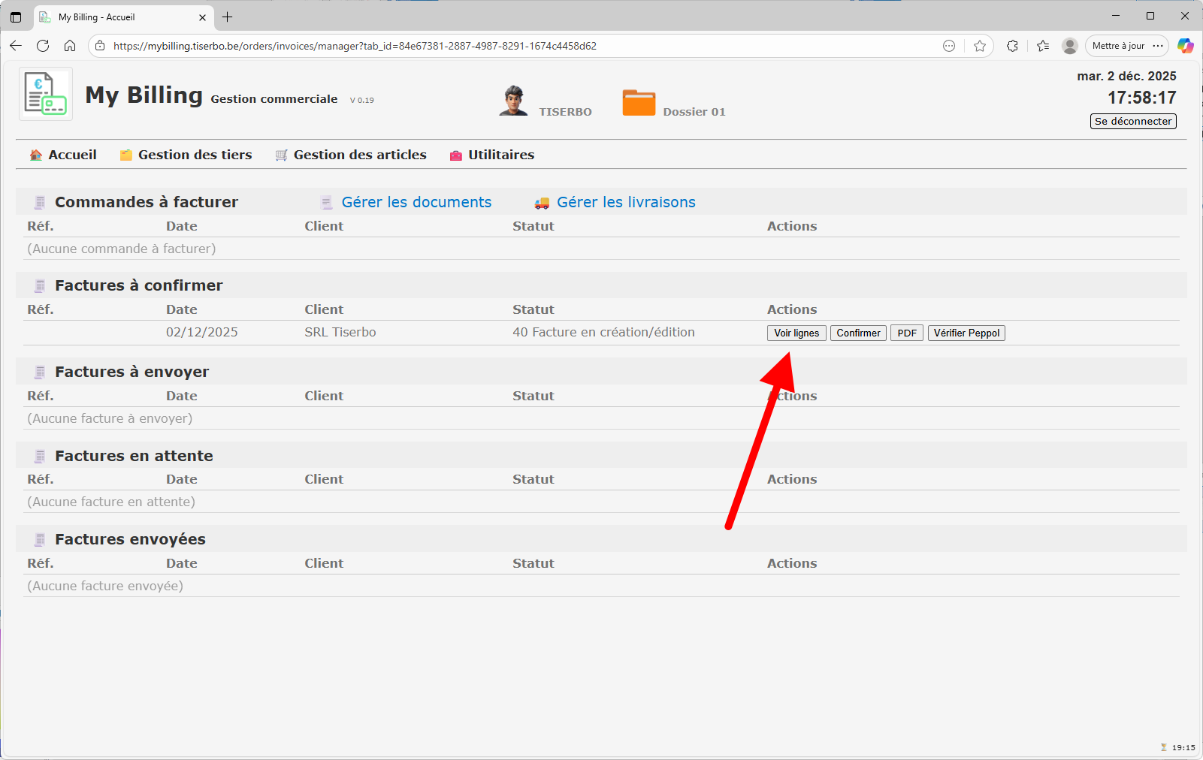Open the Accueil menu item
This screenshot has width=1203, height=760.
point(72,155)
